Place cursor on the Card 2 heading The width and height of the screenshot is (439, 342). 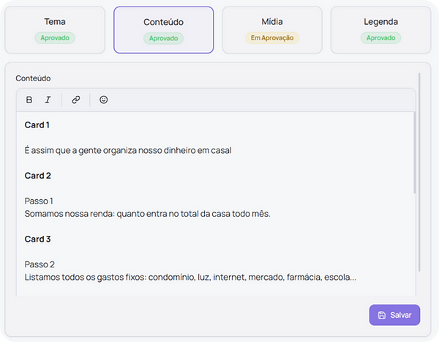(x=37, y=176)
